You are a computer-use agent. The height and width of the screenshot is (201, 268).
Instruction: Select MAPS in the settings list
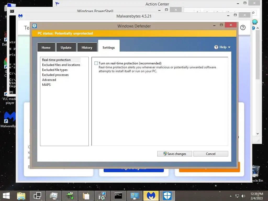[x=46, y=85]
